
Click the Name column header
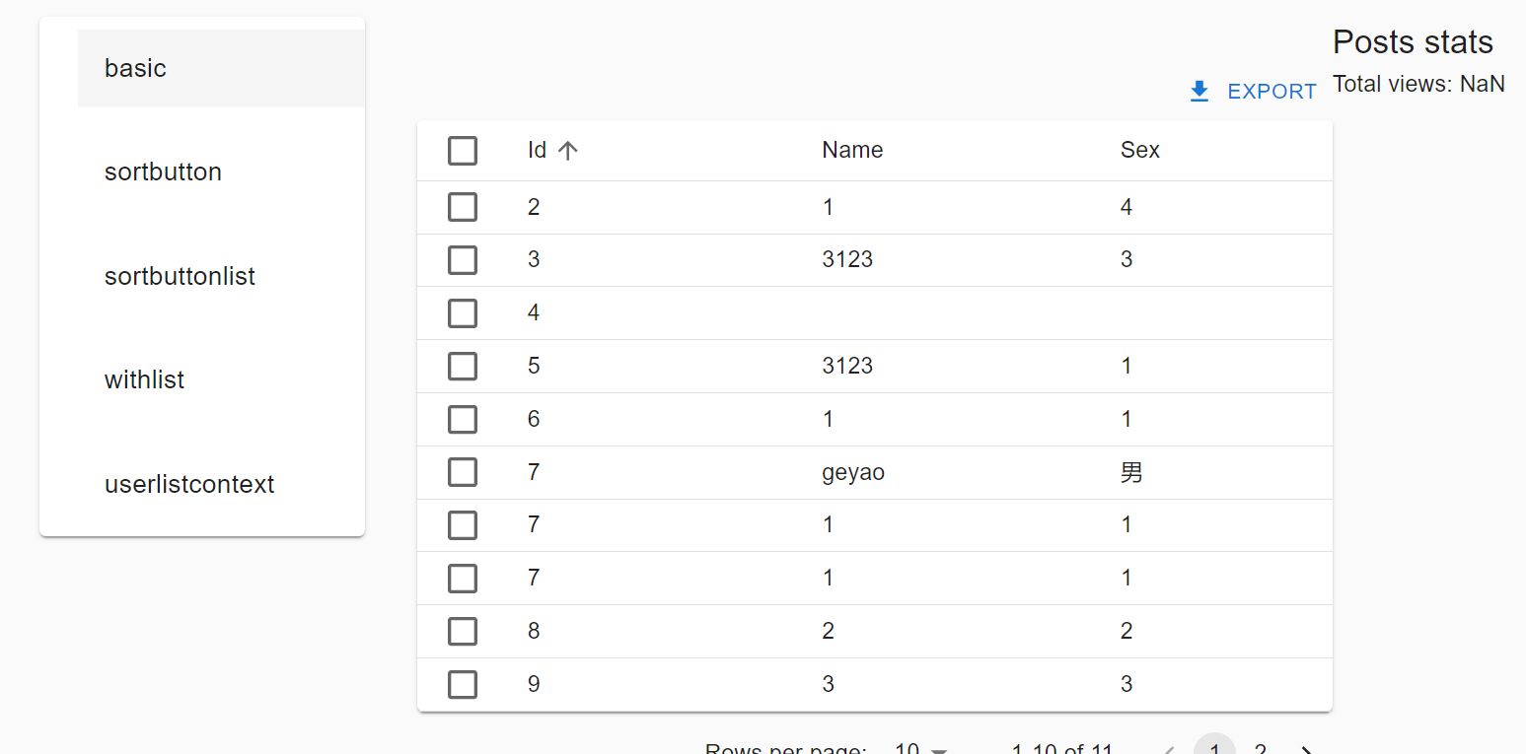pyautogui.click(x=852, y=150)
